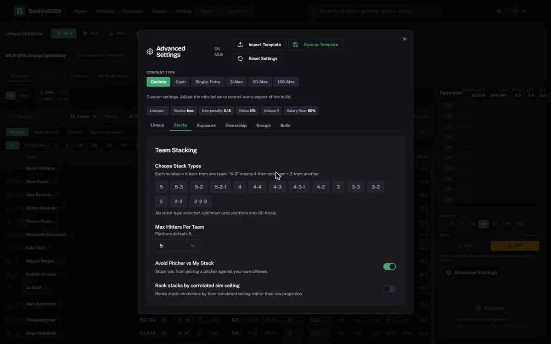Filter players by All Batters
Viewport: 551px width, 344px height.
pos(35,145)
